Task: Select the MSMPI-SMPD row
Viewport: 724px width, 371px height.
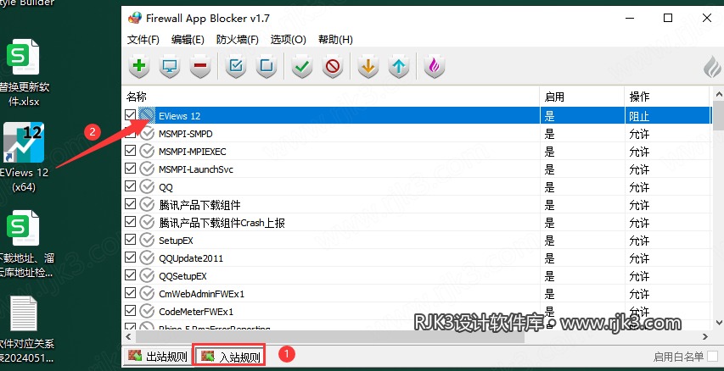Action: click(x=418, y=134)
